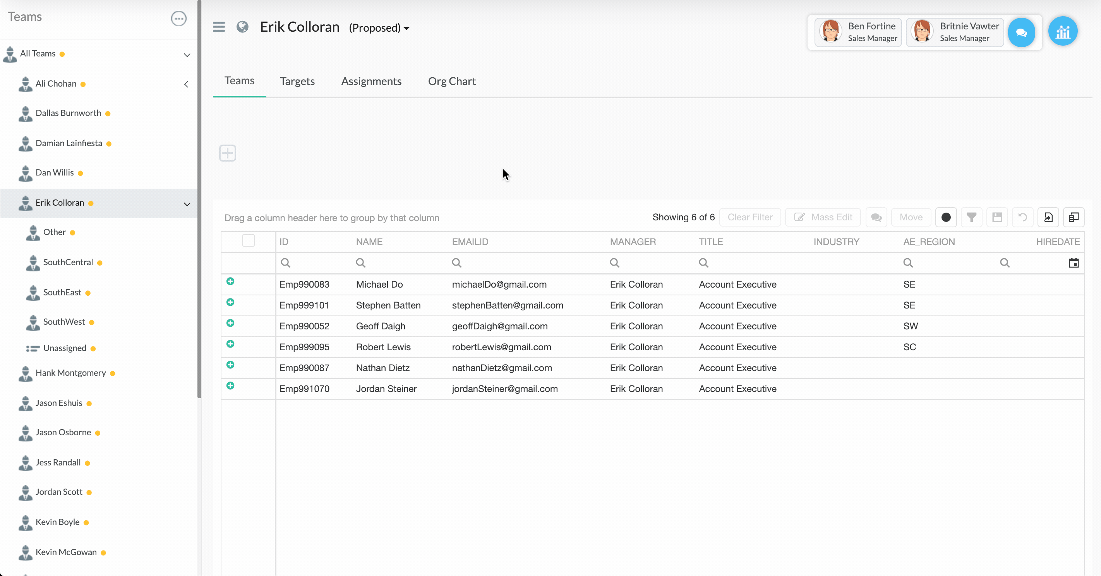
Task: Switch to the Targets tab
Action: pyautogui.click(x=297, y=81)
